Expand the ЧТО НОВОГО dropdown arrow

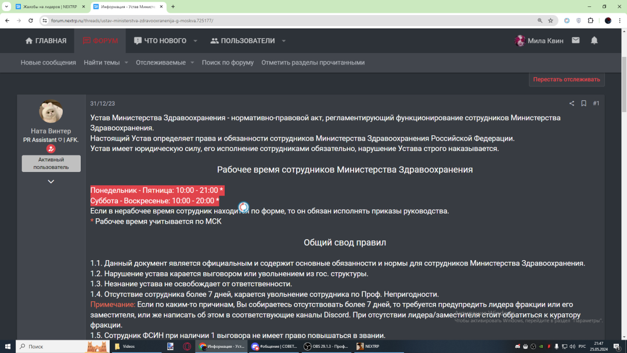pos(196,41)
